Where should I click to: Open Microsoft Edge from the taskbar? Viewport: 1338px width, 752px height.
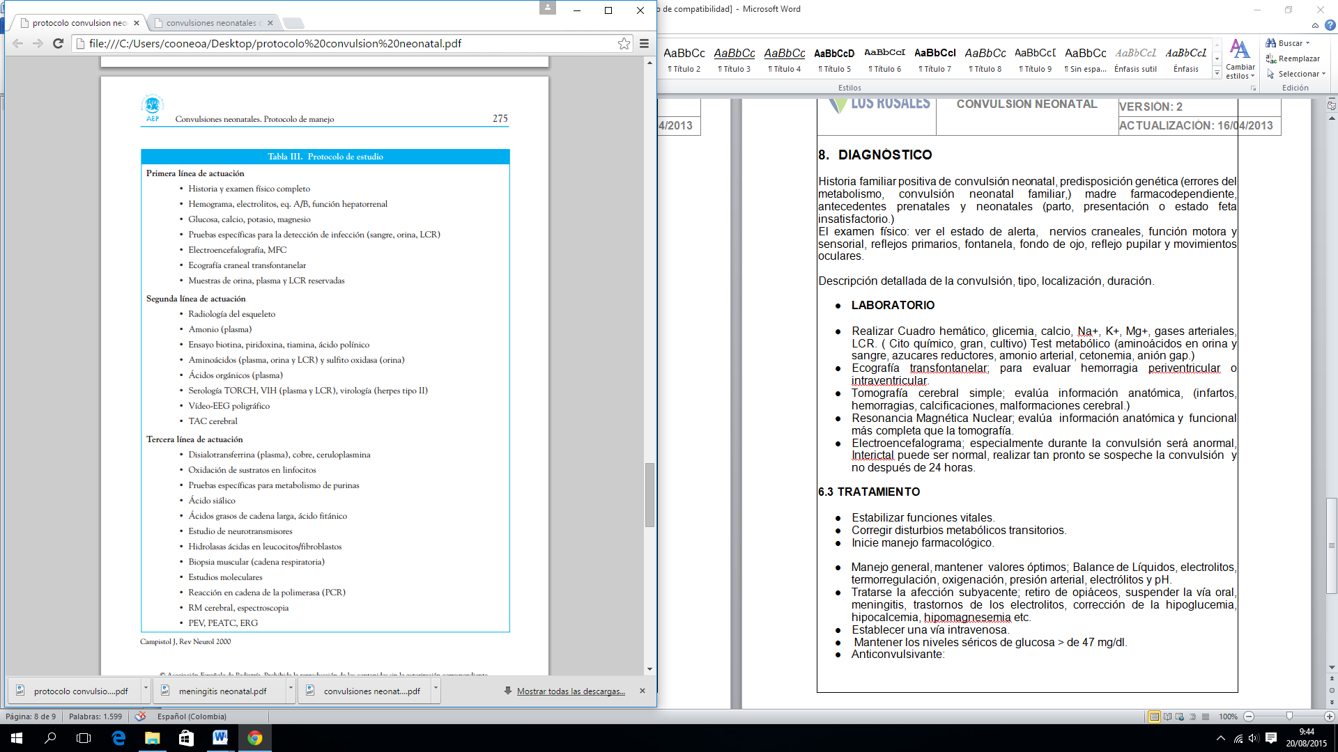(118, 738)
